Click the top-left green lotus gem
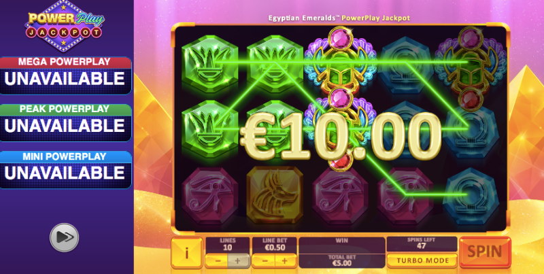This screenshot has width=544, height=274. pyautogui.click(x=209, y=64)
